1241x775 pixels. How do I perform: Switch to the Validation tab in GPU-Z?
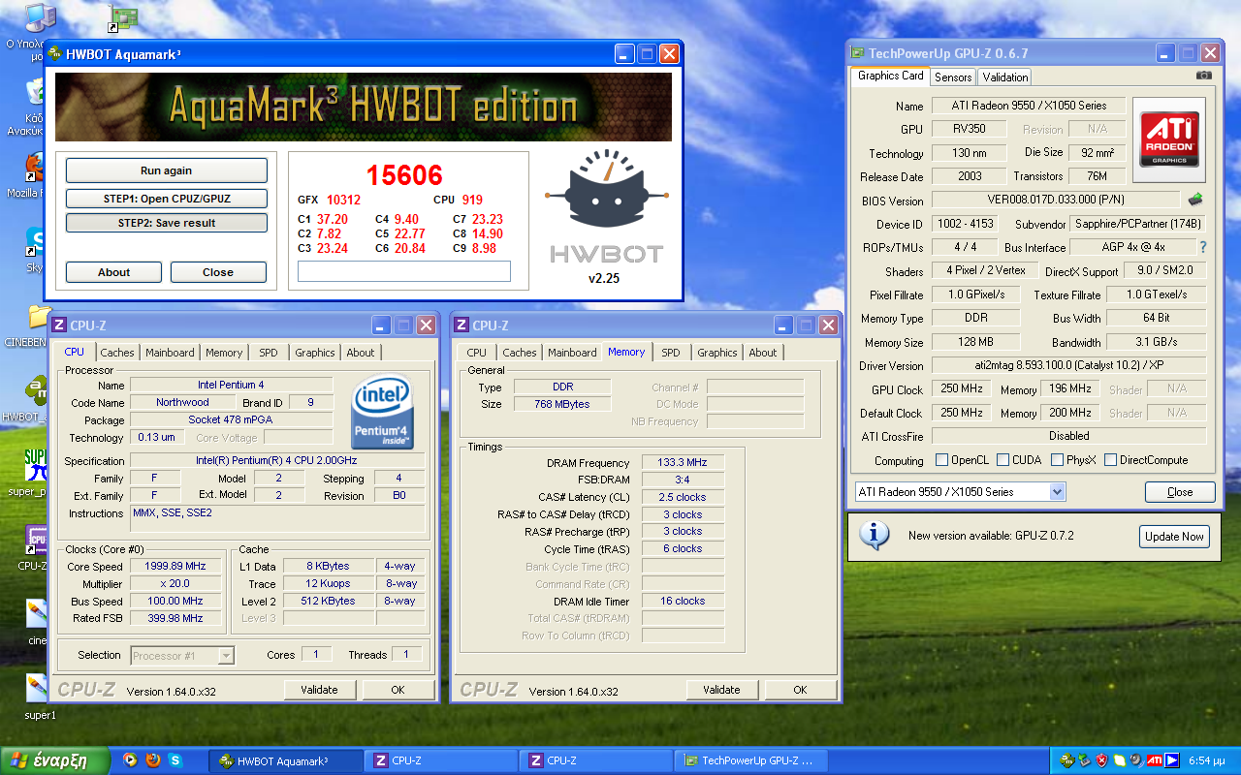(1004, 77)
